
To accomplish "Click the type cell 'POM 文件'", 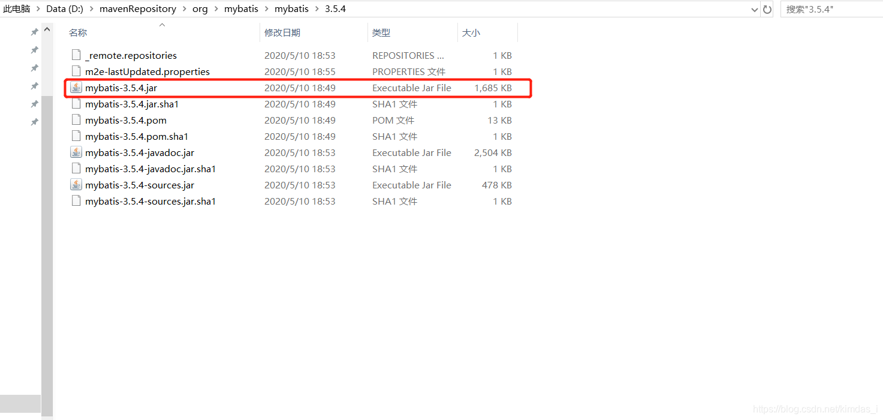I will point(393,120).
